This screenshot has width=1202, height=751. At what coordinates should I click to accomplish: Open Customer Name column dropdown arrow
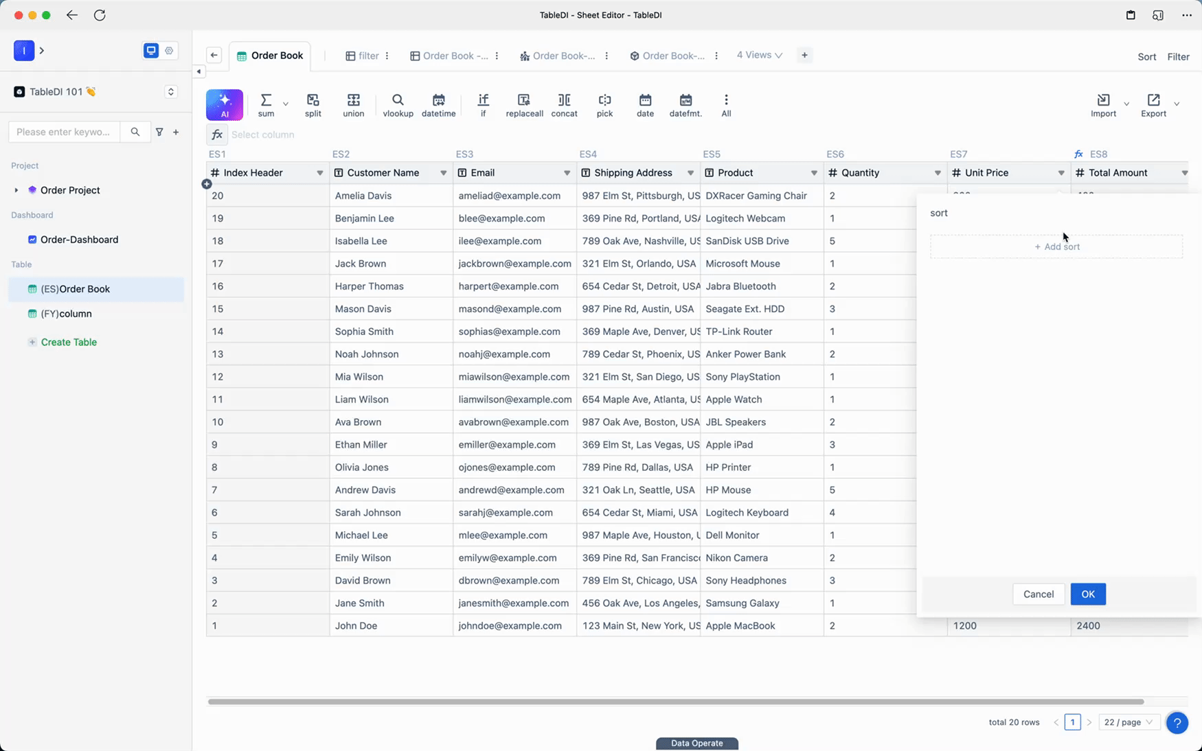tap(443, 173)
